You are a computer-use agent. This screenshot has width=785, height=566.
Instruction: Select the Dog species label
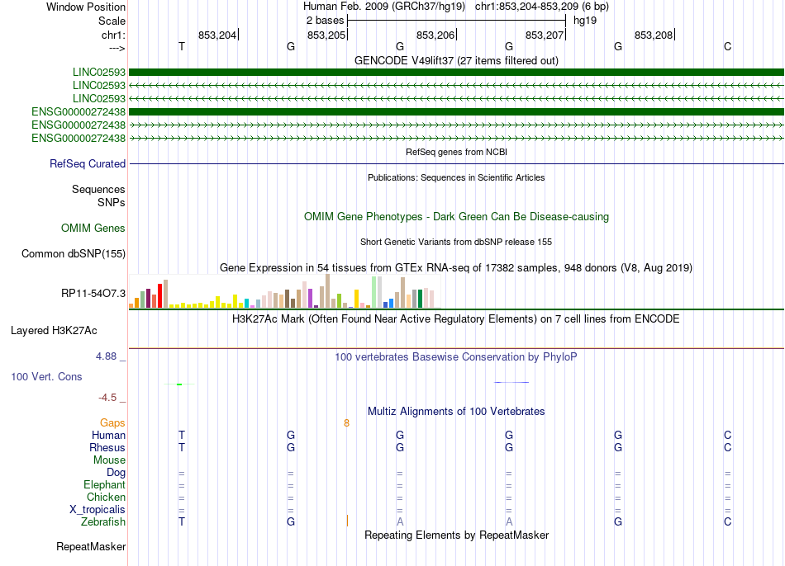point(116,473)
